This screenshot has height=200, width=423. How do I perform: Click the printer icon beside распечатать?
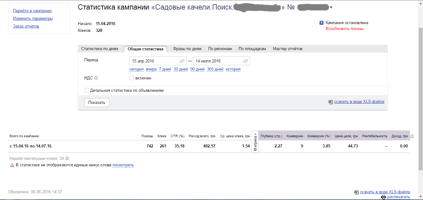(x=383, y=197)
